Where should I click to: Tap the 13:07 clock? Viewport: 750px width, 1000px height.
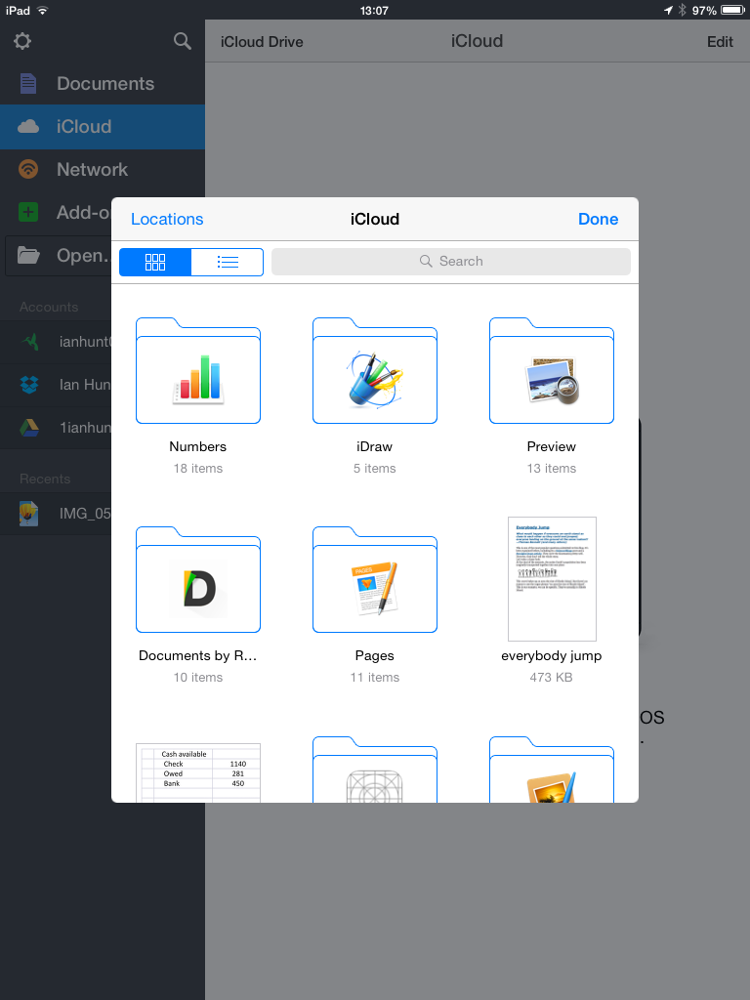coord(374,10)
